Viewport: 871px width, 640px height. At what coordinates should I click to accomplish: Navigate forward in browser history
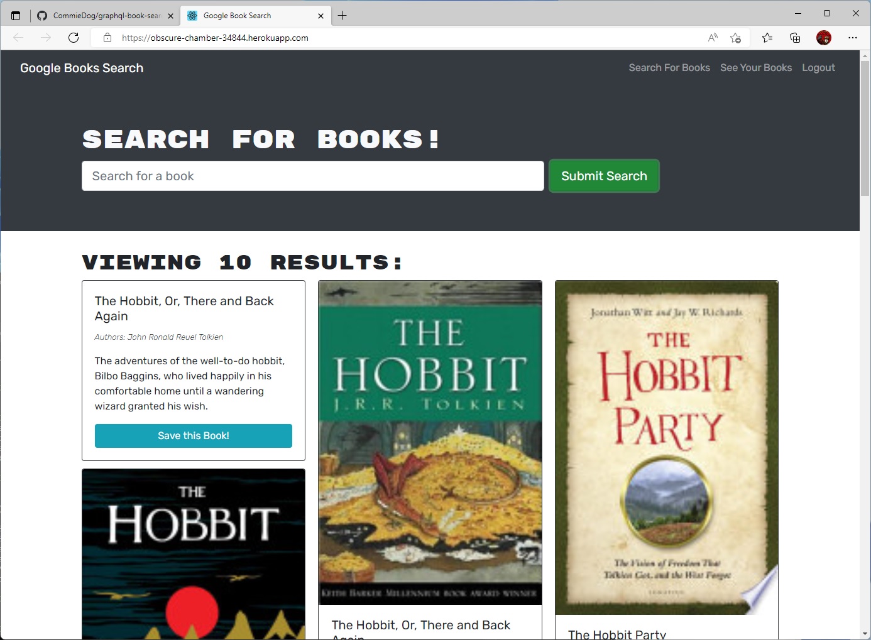46,38
